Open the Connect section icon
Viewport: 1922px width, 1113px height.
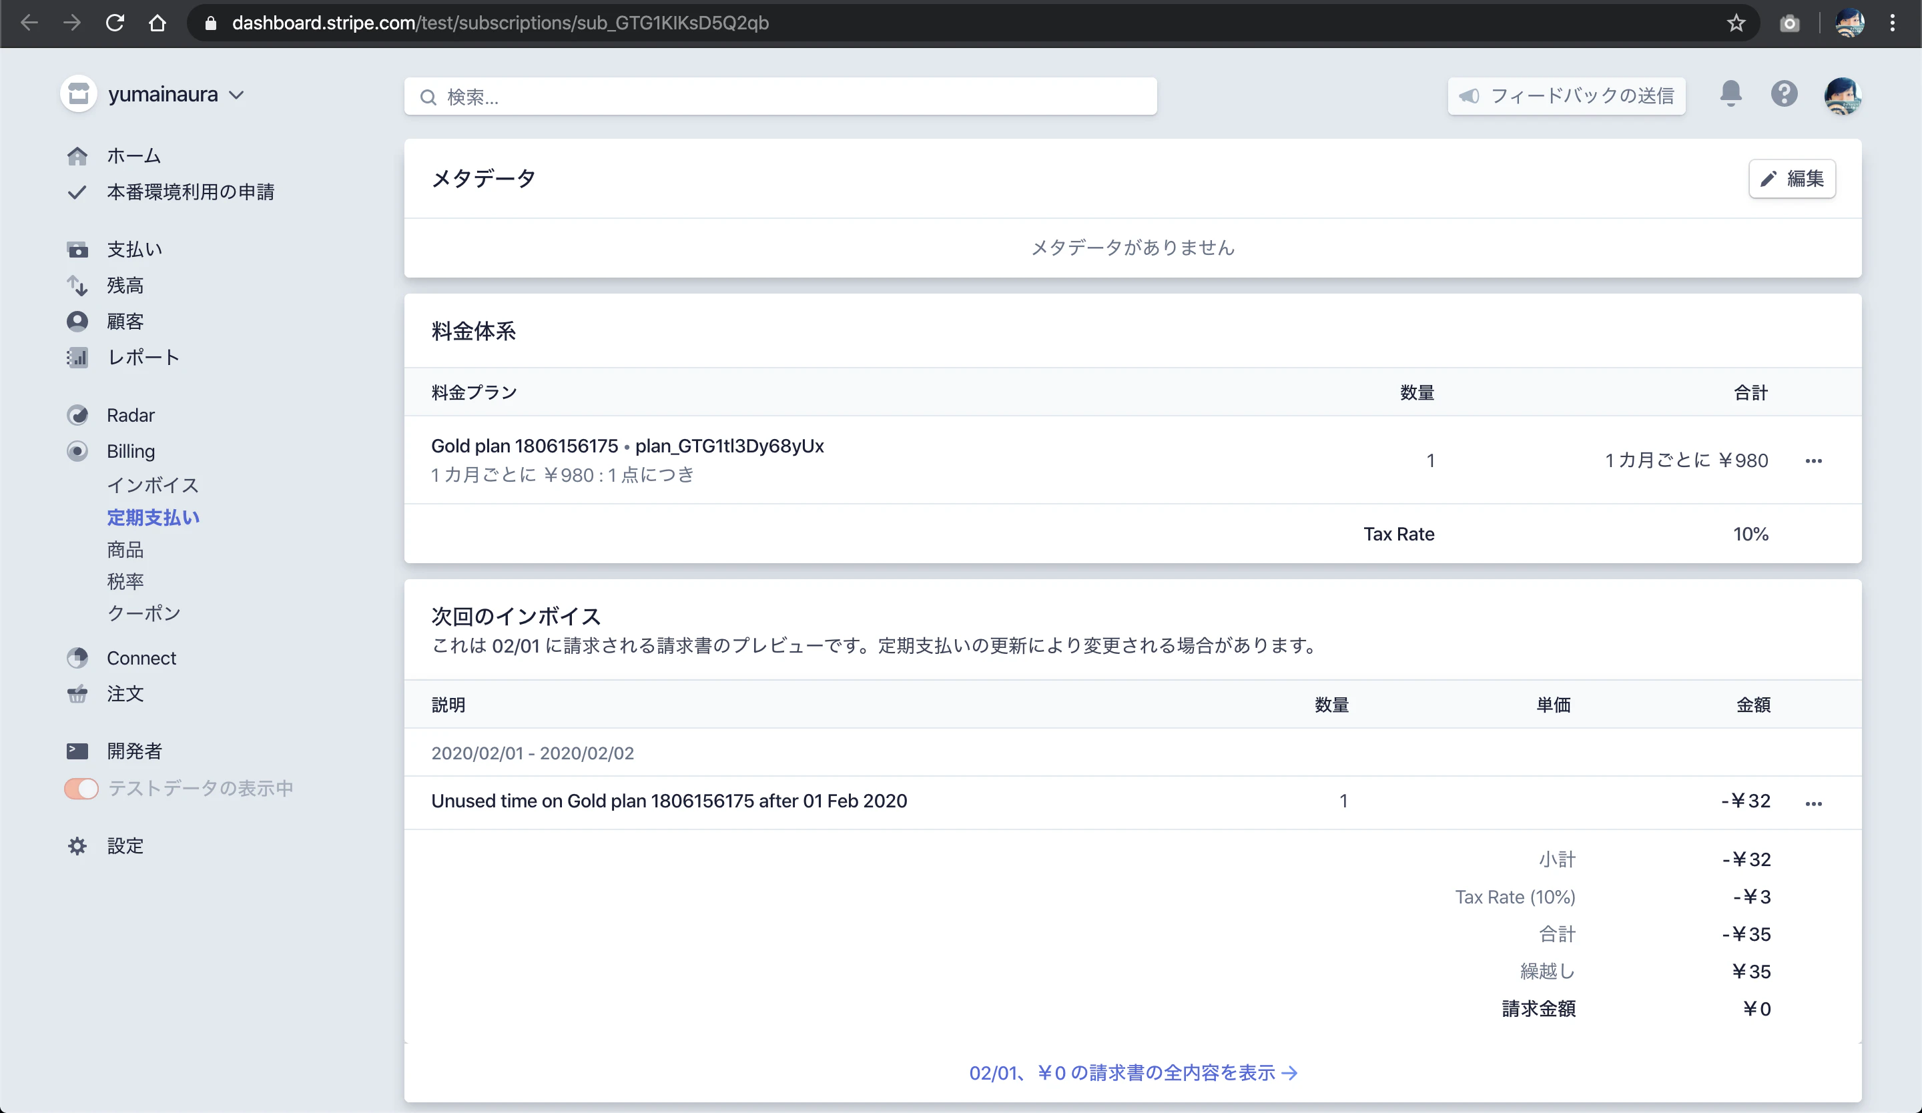[77, 658]
